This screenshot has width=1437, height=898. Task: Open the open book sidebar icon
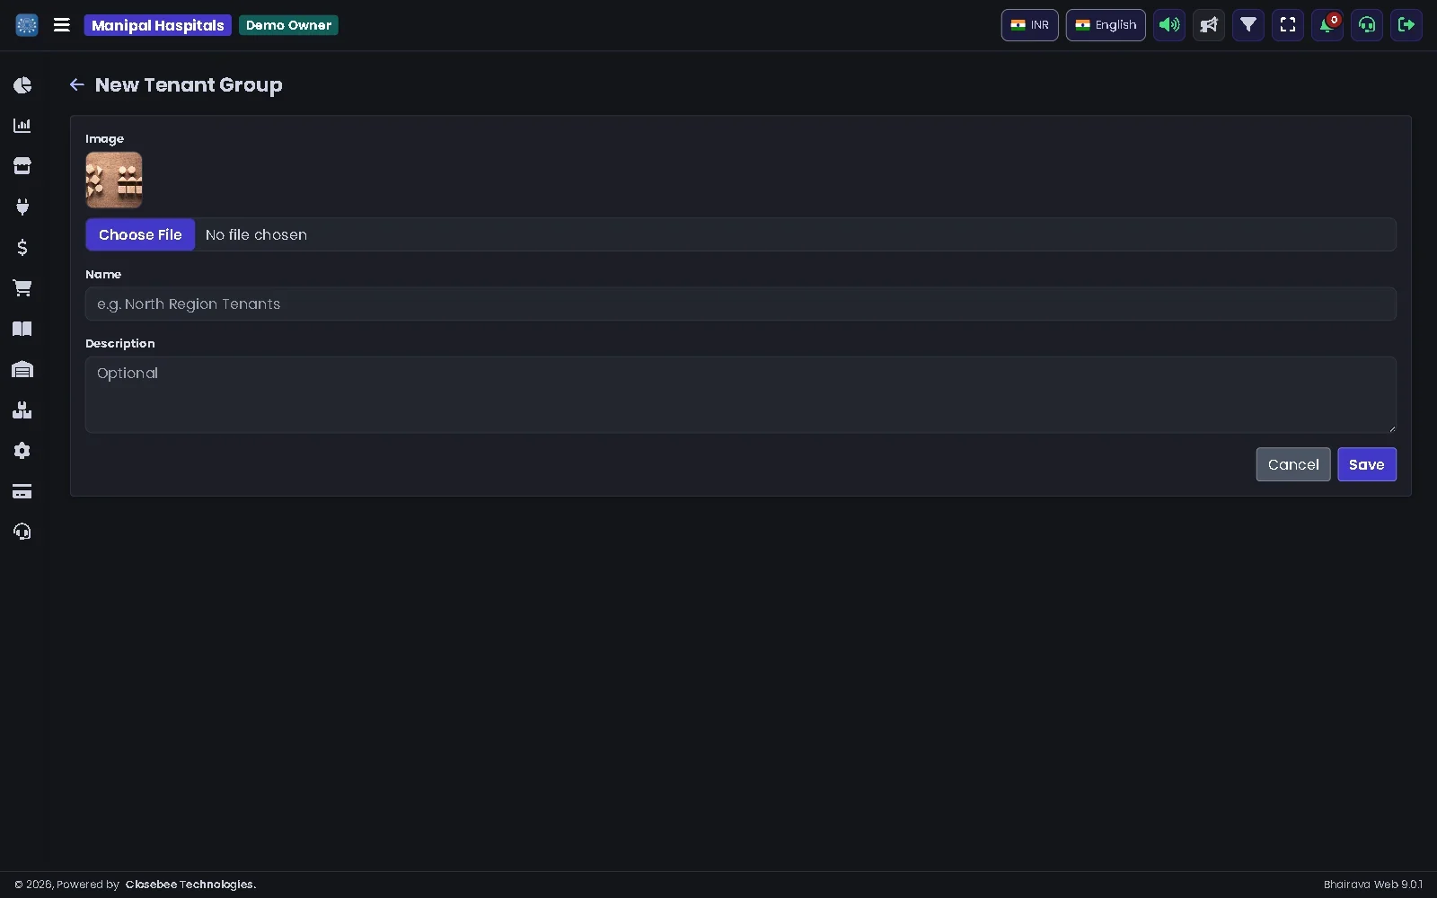point(22,329)
